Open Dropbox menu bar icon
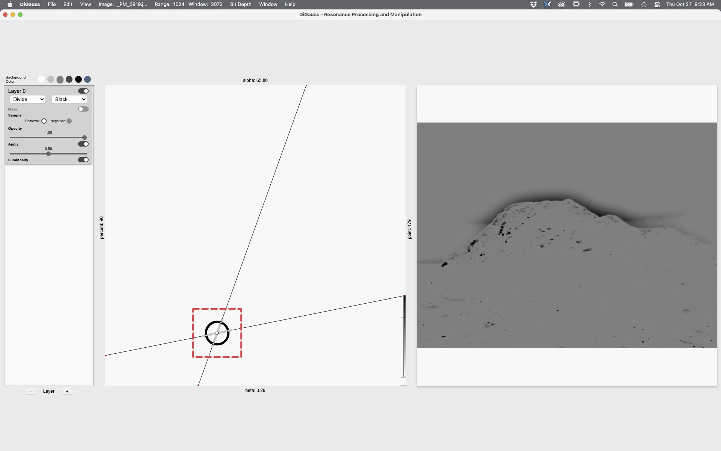 (x=533, y=5)
